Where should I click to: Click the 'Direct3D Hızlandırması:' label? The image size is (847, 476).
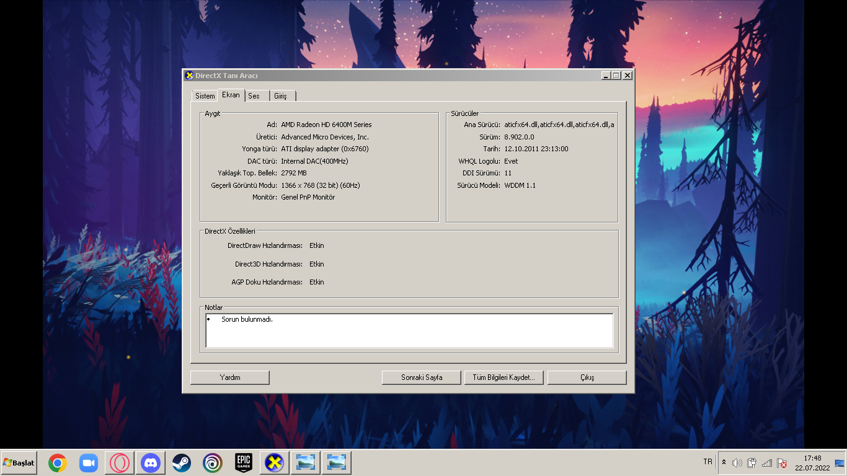[268, 264]
